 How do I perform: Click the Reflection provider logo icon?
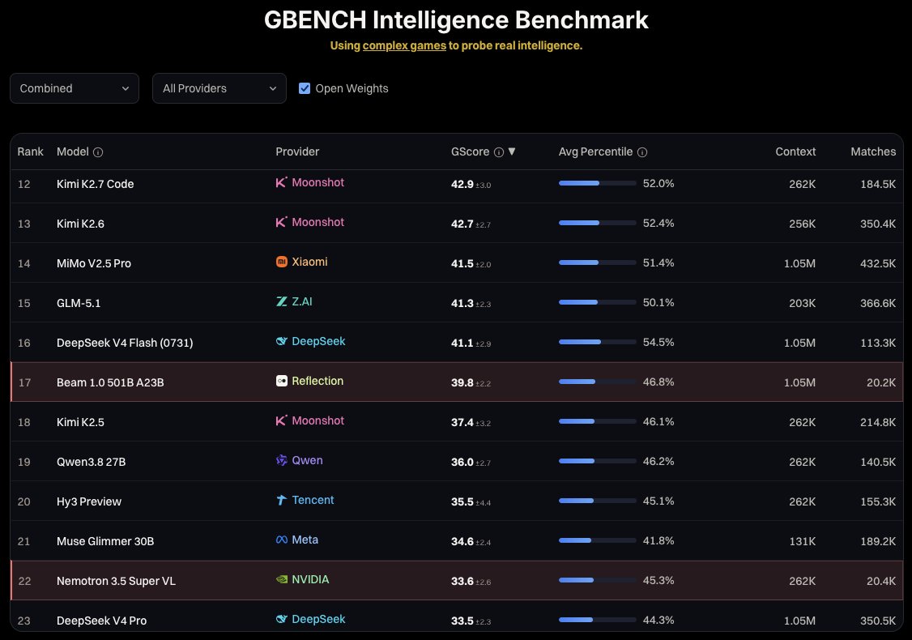tap(282, 381)
